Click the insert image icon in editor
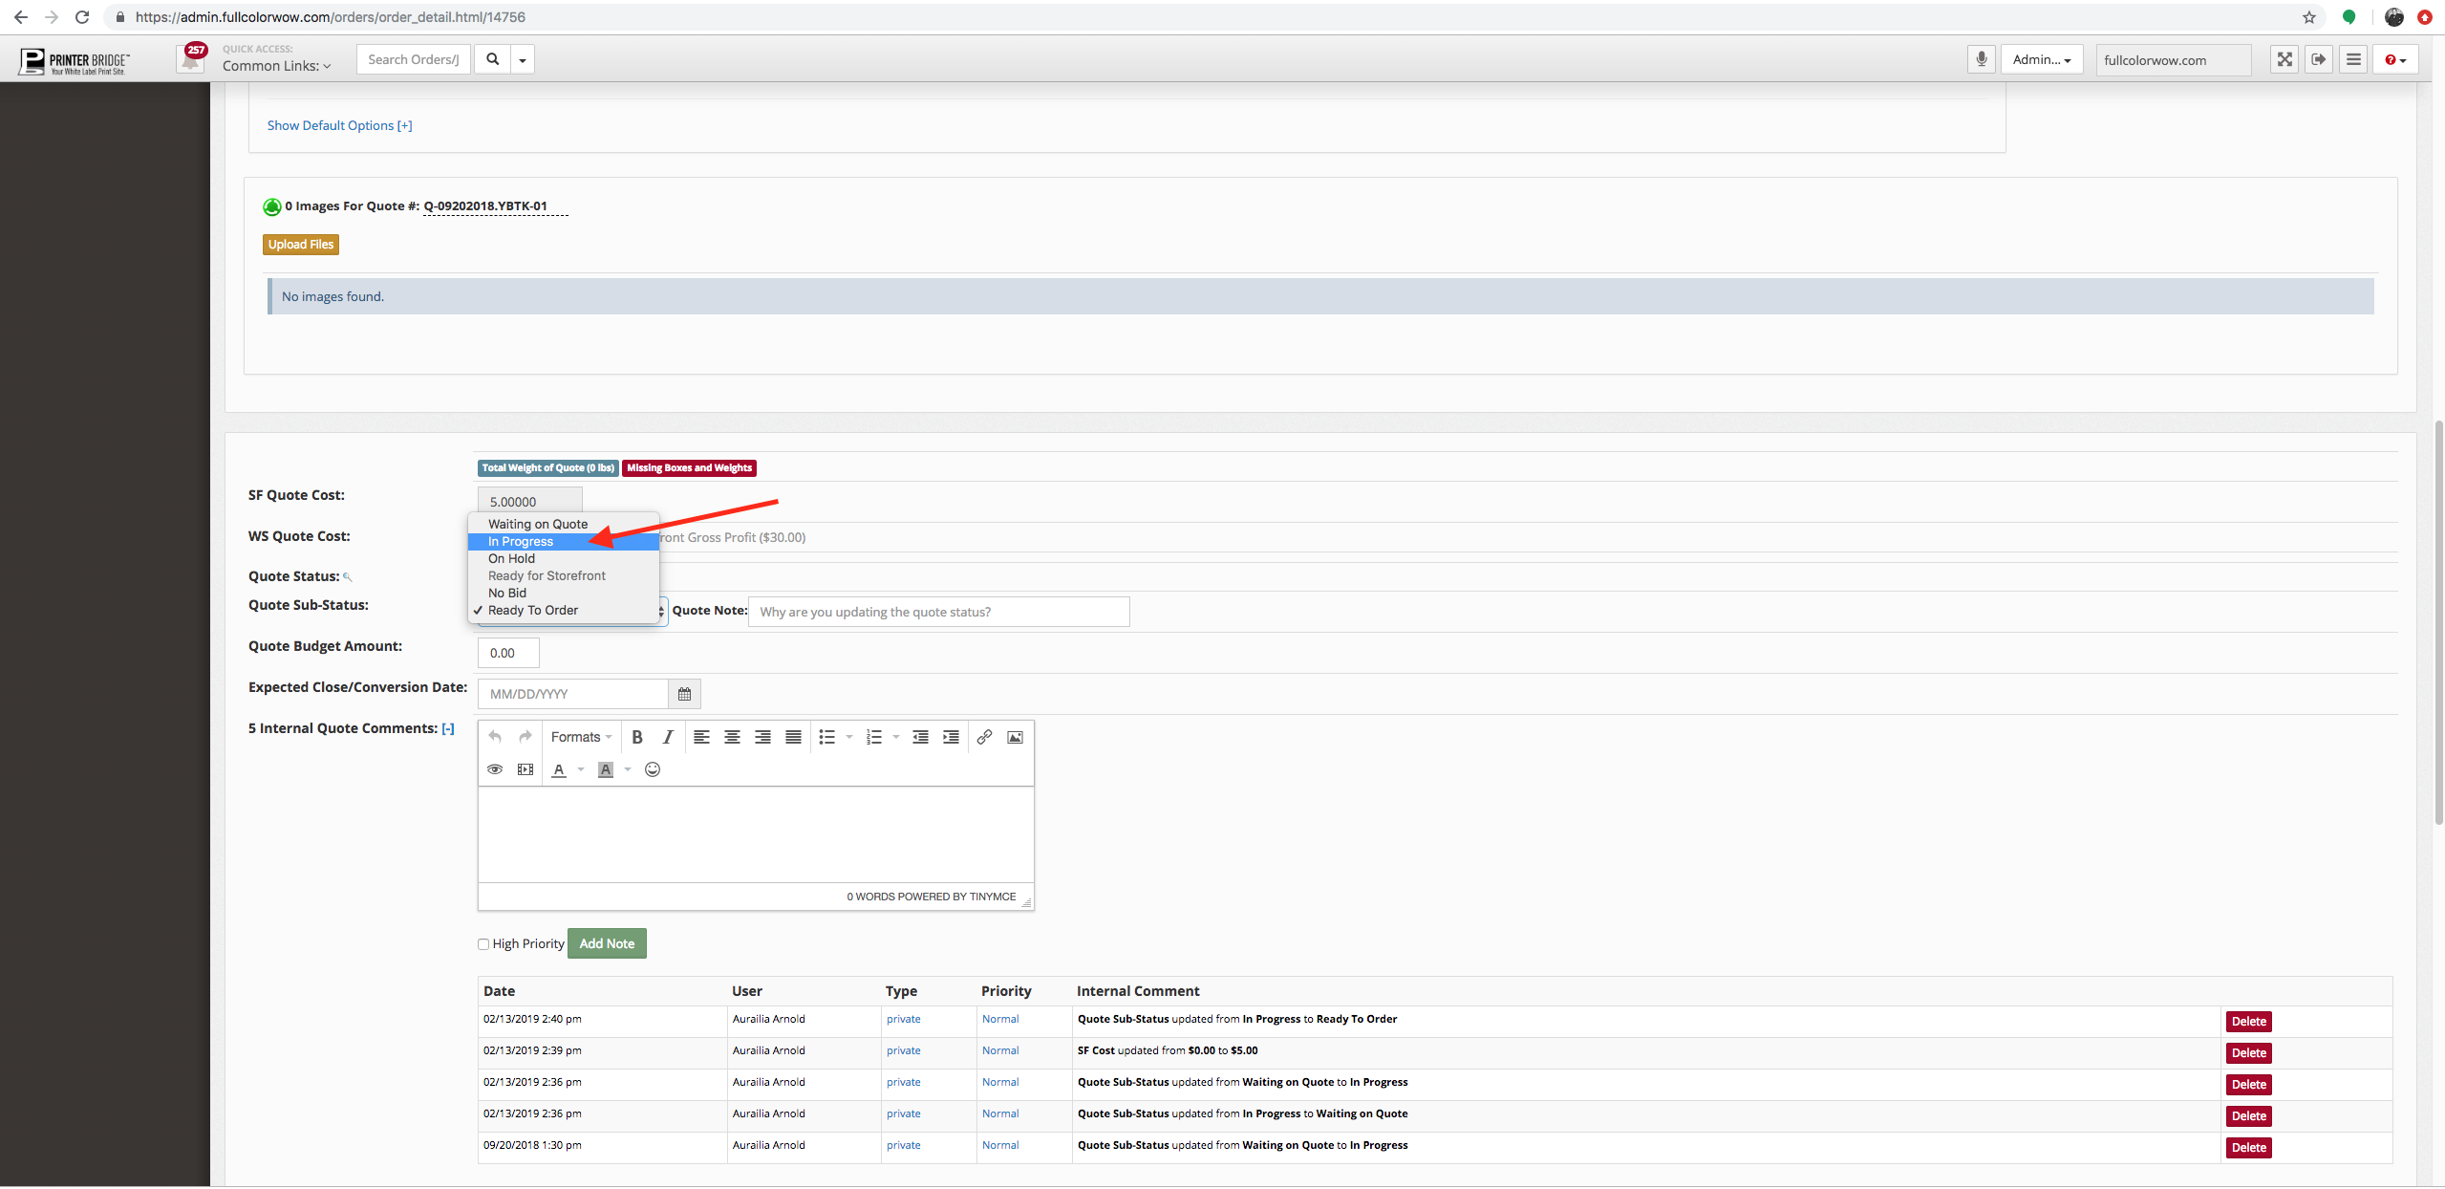 coord(1015,737)
